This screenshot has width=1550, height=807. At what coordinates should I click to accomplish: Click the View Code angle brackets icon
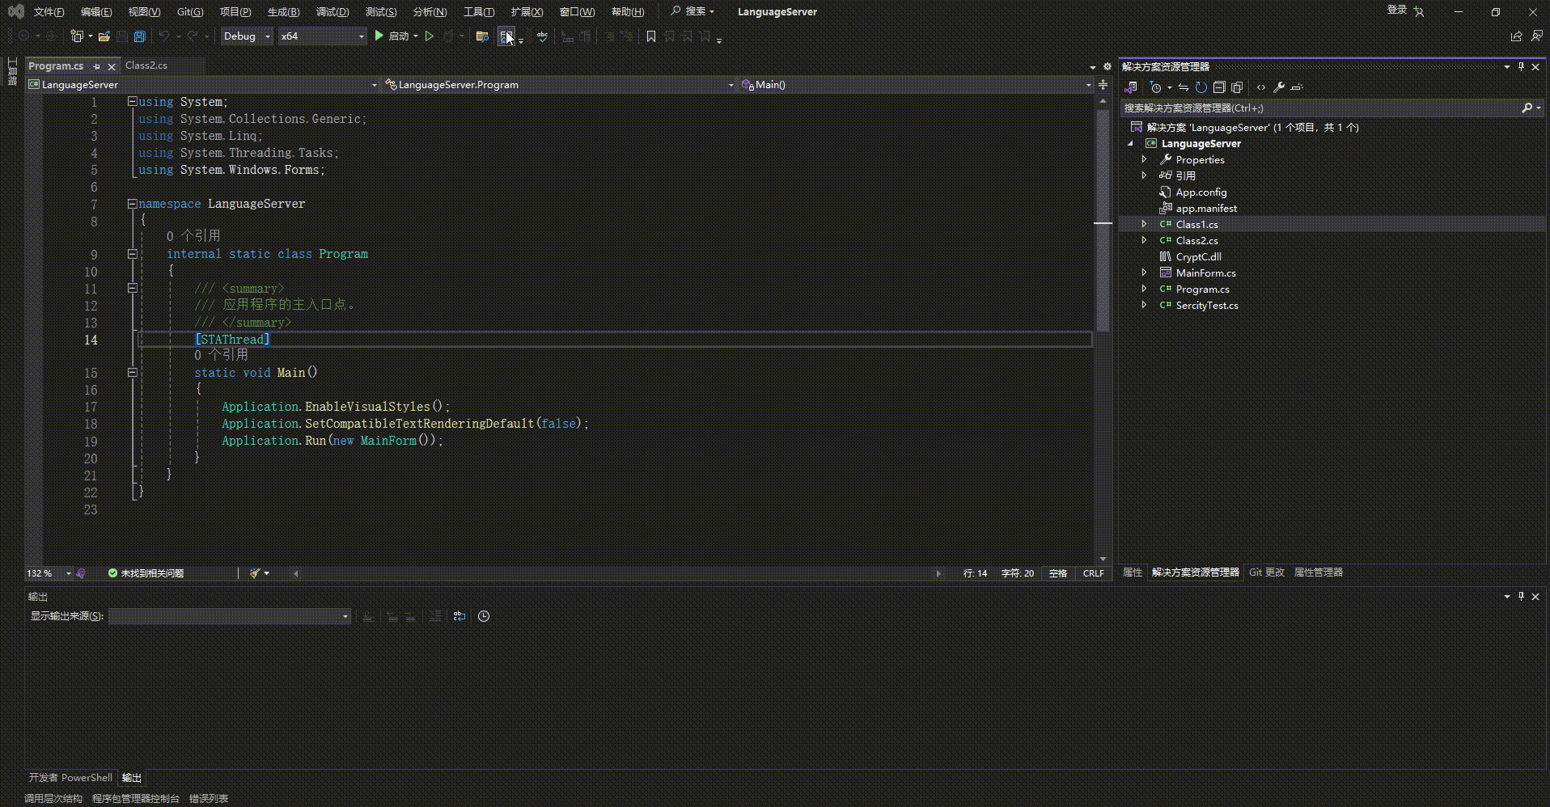coord(1260,87)
